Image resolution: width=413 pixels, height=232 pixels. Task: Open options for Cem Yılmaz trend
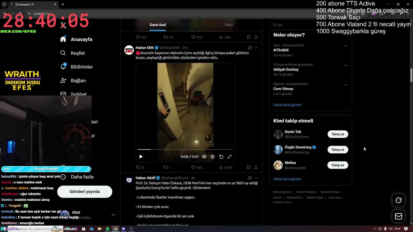(x=346, y=85)
